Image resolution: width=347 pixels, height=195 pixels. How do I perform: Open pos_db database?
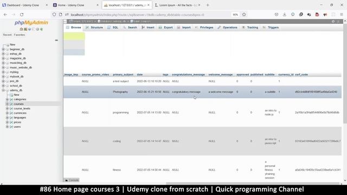[x=14, y=81]
